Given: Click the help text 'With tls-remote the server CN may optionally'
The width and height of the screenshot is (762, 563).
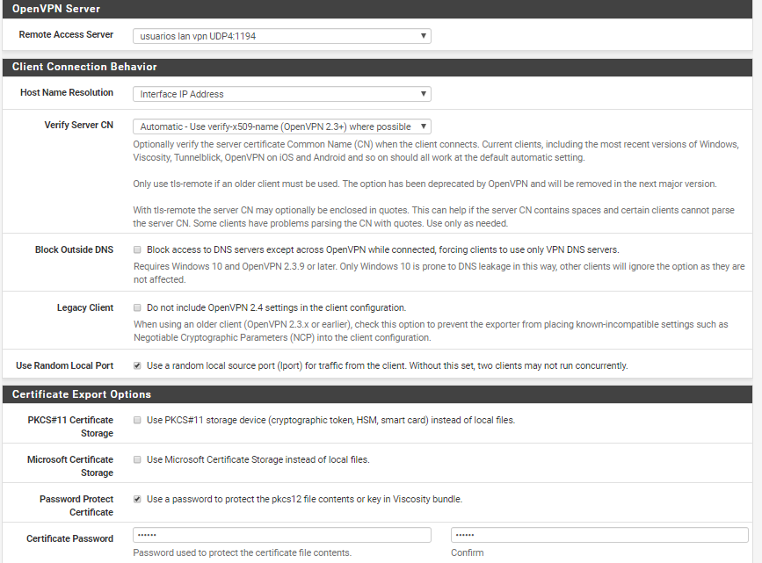Looking at the screenshot, I should [x=433, y=217].
